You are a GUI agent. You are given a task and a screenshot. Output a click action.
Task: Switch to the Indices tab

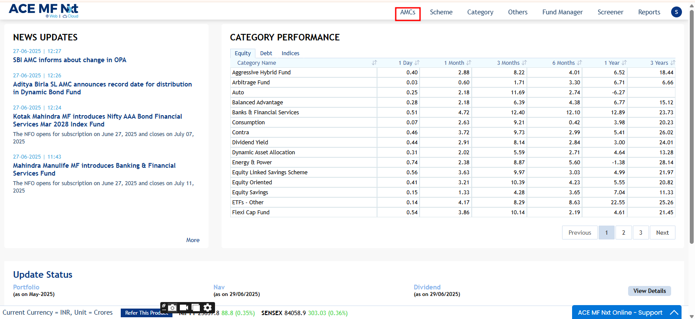(x=290, y=53)
